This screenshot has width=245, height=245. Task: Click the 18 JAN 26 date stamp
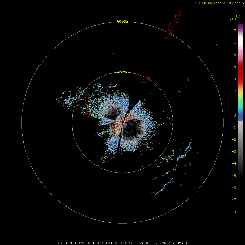pyautogui.click(x=163, y=243)
